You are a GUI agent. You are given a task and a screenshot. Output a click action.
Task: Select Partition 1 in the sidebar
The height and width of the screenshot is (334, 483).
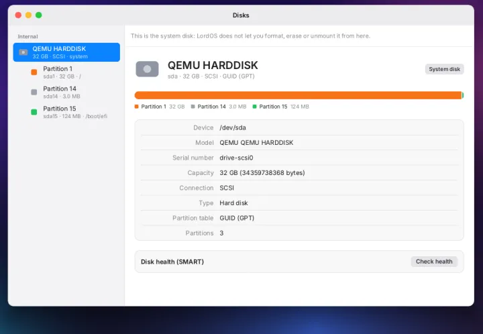(66, 72)
